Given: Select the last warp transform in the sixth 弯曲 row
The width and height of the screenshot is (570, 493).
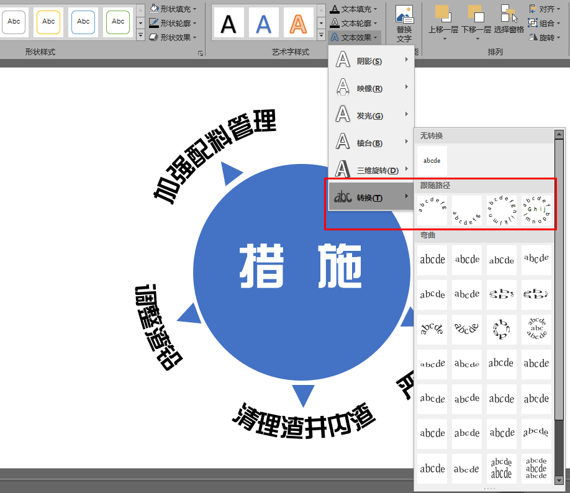Looking at the screenshot, I should pos(536,434).
